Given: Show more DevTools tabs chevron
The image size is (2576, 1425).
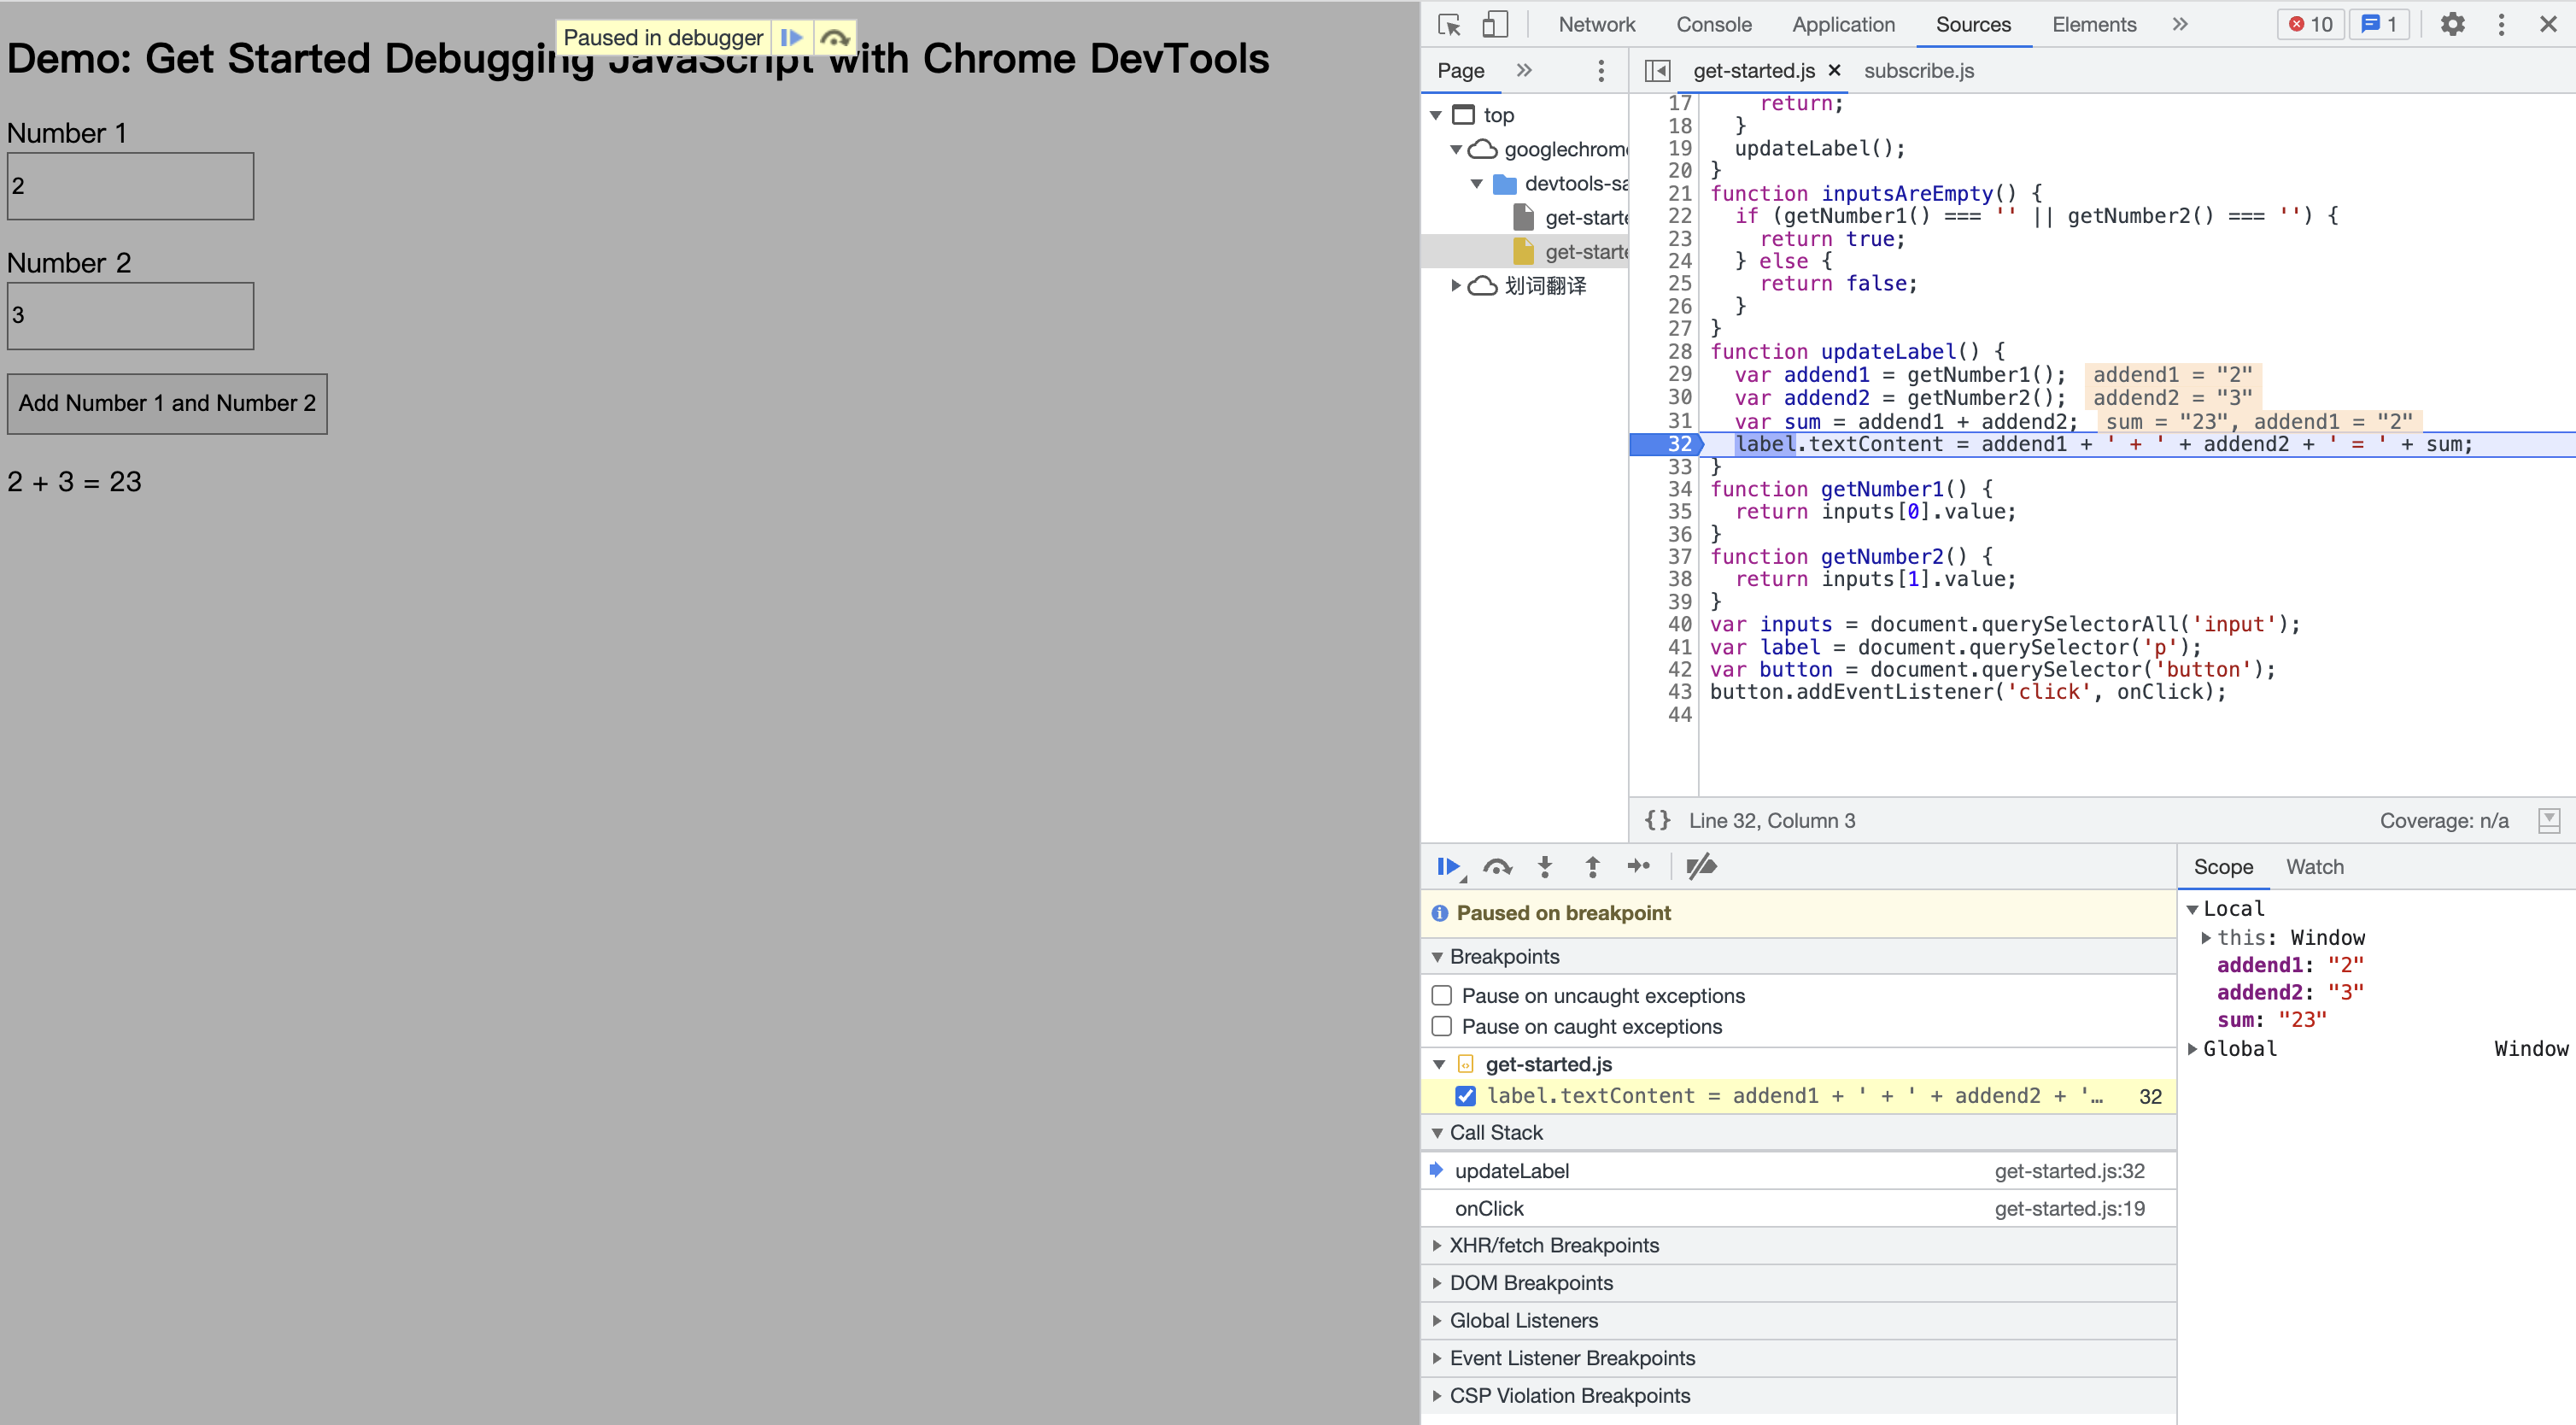Looking at the screenshot, I should [2180, 24].
